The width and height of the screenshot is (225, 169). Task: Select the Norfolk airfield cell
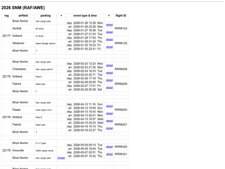[23, 28]
